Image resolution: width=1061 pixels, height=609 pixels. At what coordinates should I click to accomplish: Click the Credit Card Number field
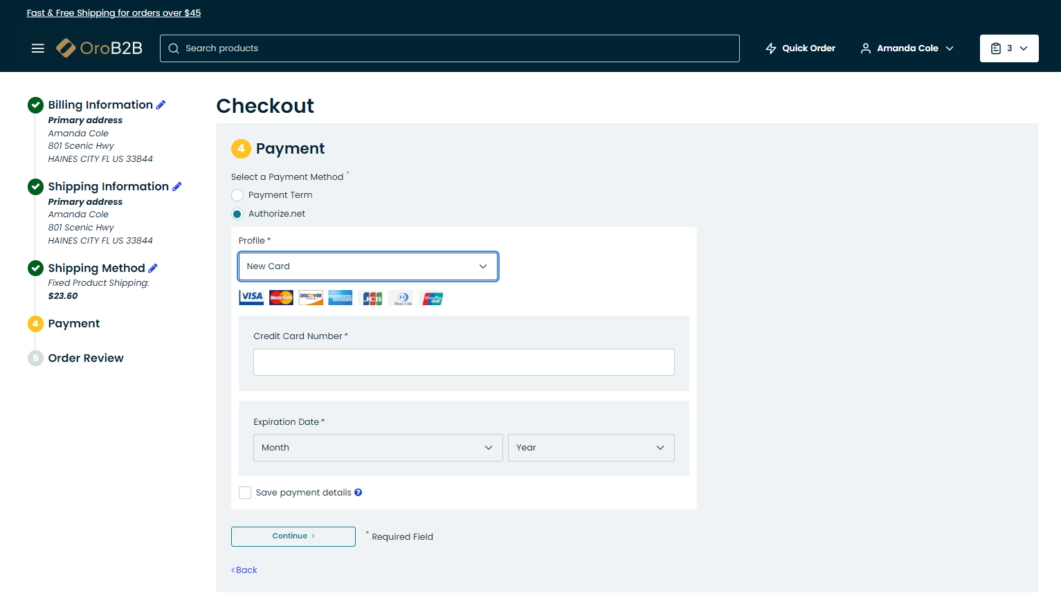(464, 363)
